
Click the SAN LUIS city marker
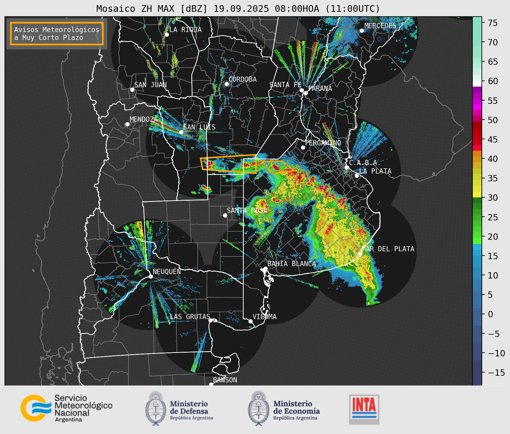pos(181,132)
